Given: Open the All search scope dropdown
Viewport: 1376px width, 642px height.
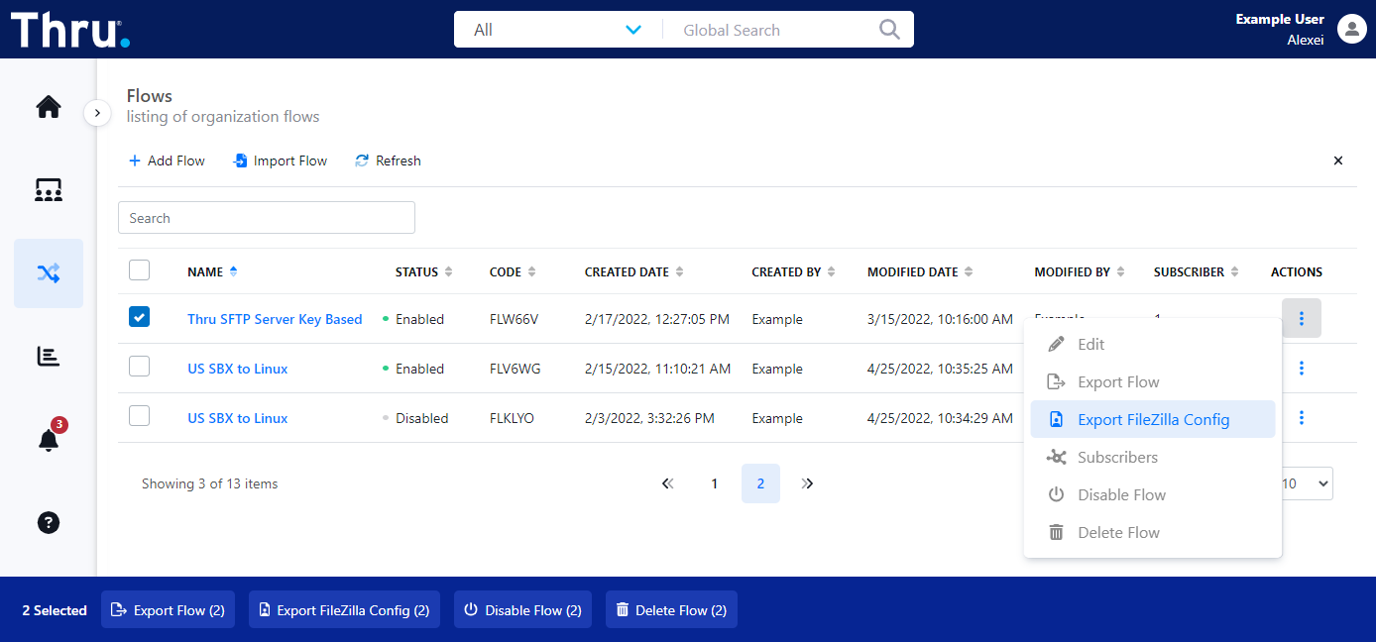Looking at the screenshot, I should click(x=557, y=30).
